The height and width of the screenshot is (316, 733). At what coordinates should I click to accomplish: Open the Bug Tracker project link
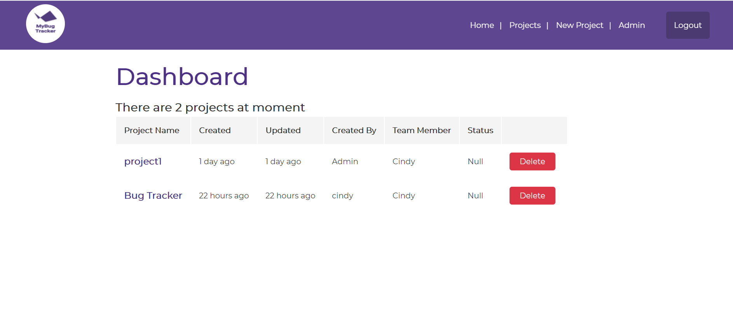click(x=153, y=195)
